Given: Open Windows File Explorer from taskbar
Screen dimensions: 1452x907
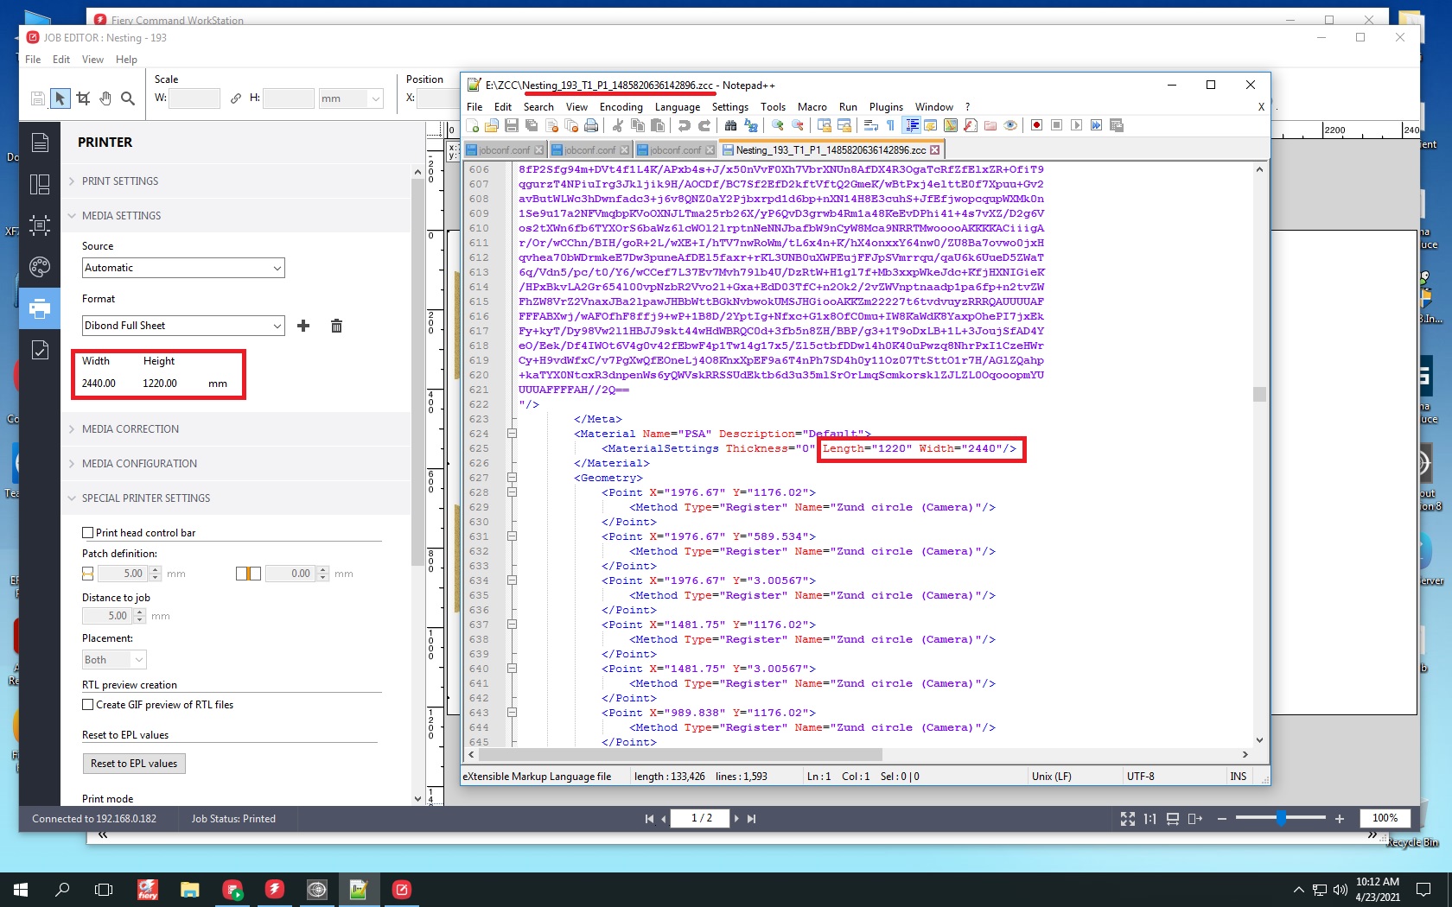Looking at the screenshot, I should point(190,890).
